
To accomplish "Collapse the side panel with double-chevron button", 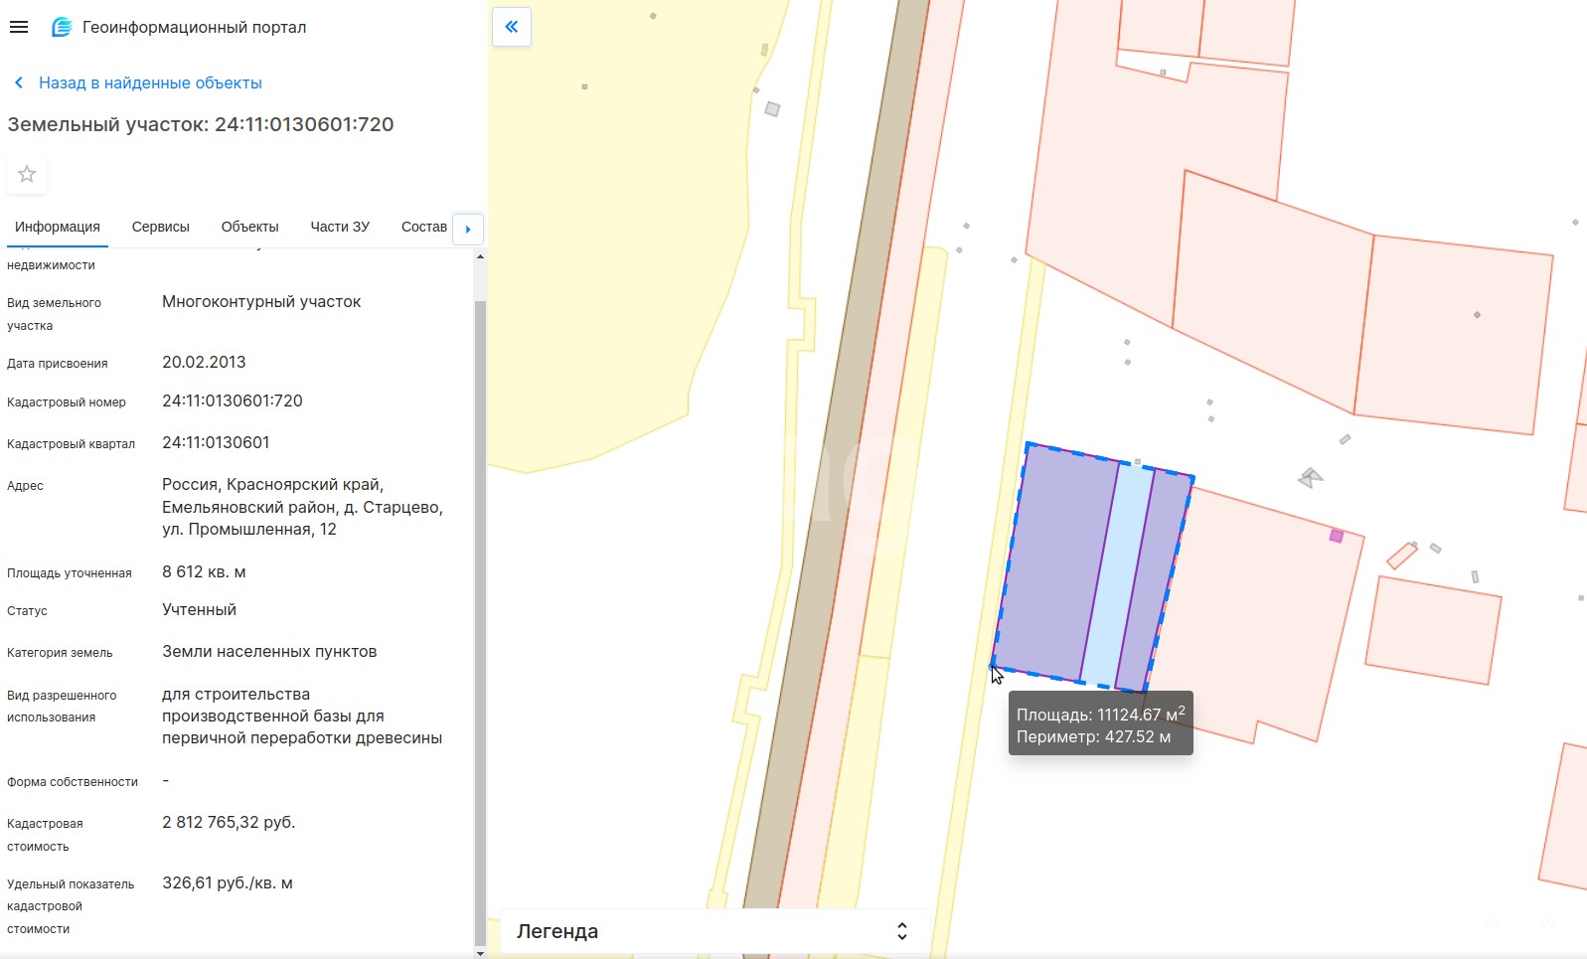I will pos(512,27).
